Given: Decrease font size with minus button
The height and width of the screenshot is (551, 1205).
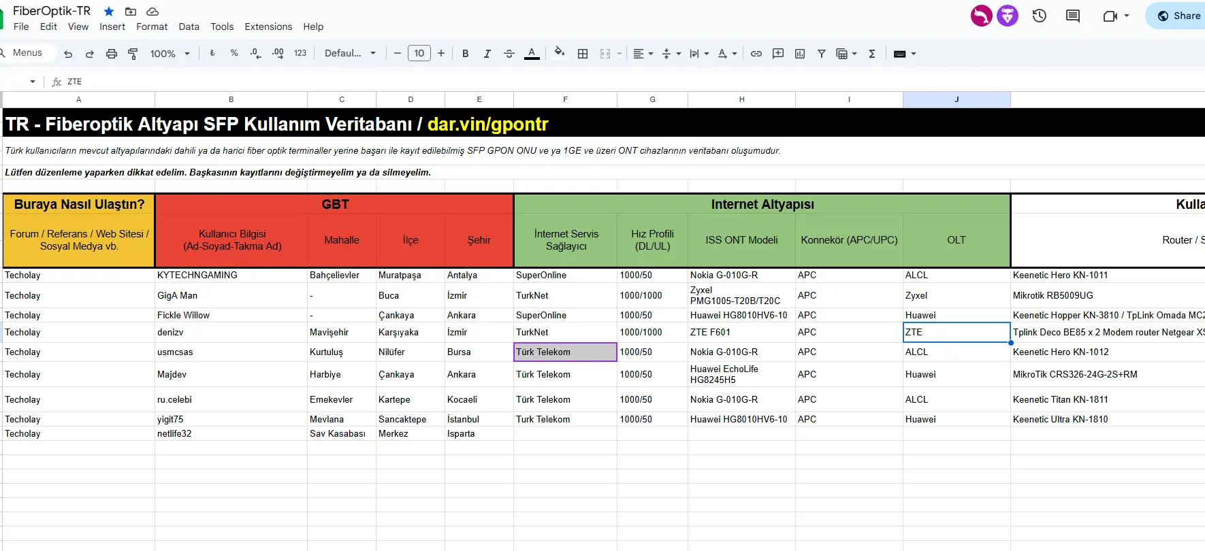Looking at the screenshot, I should click(x=398, y=53).
